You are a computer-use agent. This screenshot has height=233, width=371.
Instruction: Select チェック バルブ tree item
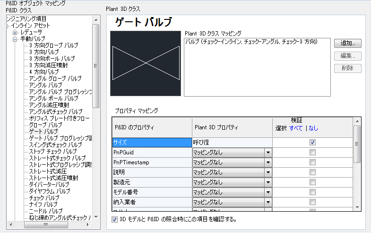44,198
